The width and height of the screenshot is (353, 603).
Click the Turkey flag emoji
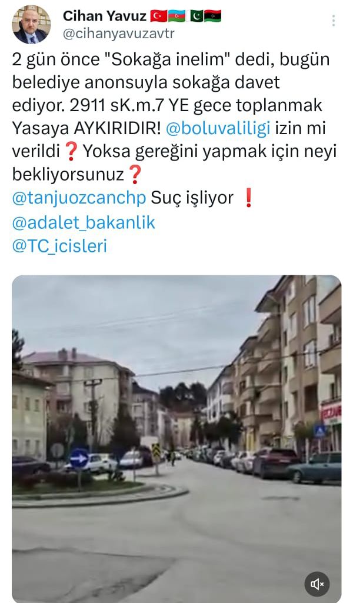click(x=158, y=16)
